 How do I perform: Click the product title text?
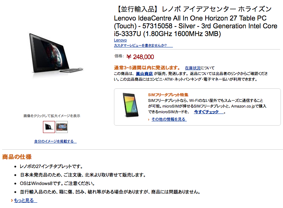pos(195,21)
